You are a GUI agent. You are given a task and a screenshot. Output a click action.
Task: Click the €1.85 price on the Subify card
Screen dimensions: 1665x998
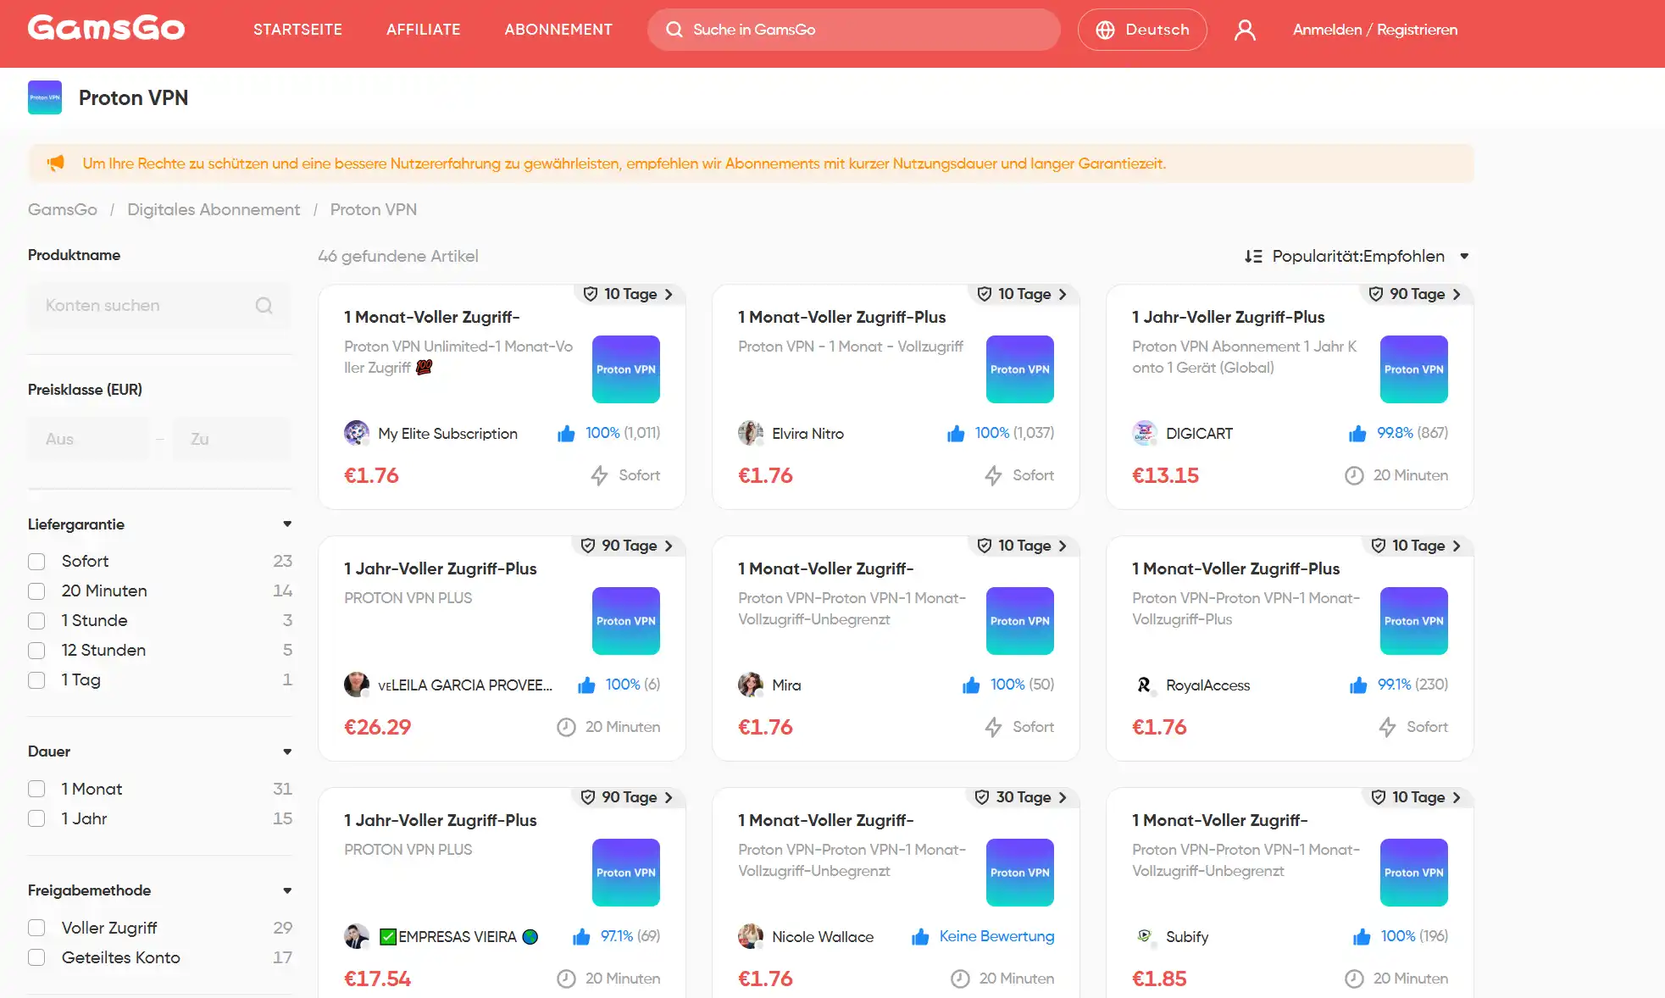1159,979
